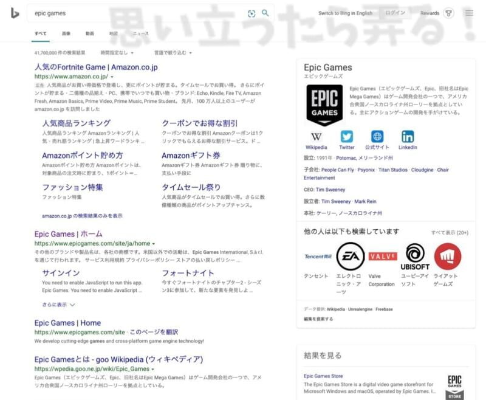Click Mark Rein founder link
Screen dimensions: 486x400
coord(365,201)
